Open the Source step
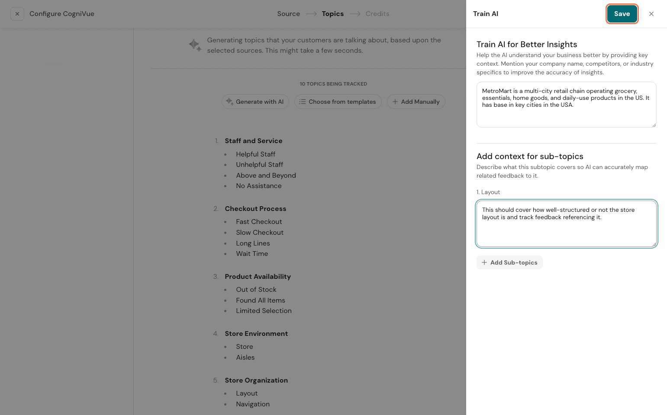 pos(288,14)
